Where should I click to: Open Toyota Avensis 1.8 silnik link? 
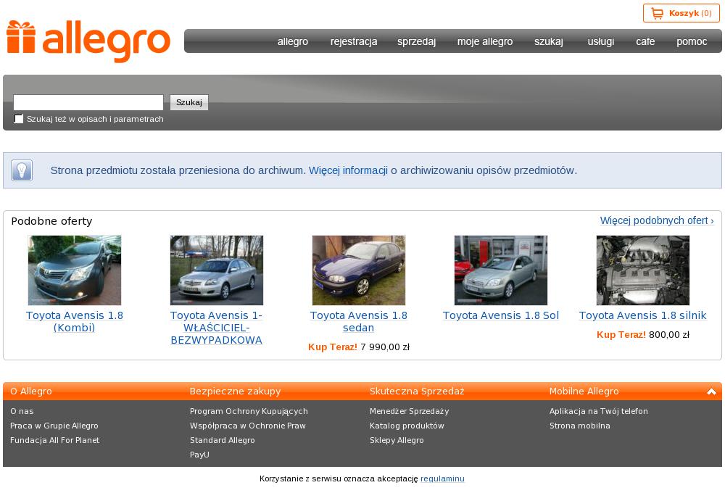[x=642, y=315]
